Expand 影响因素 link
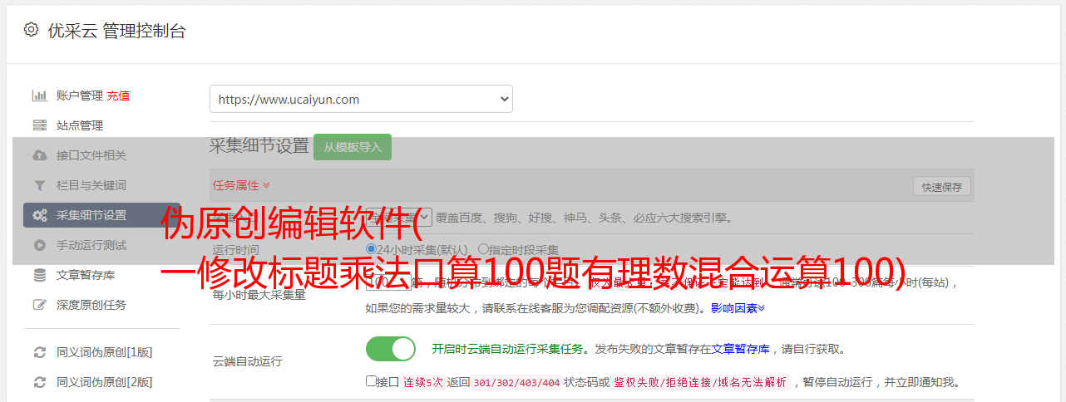The image size is (1066, 402). click(x=738, y=308)
